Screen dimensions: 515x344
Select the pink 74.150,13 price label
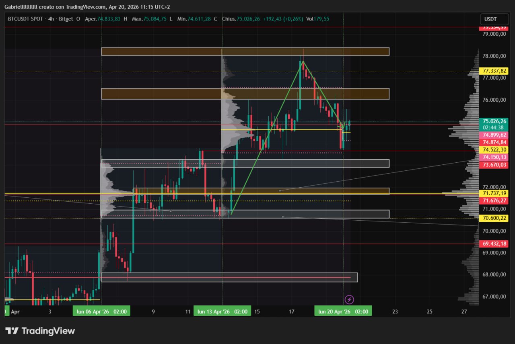494,157
